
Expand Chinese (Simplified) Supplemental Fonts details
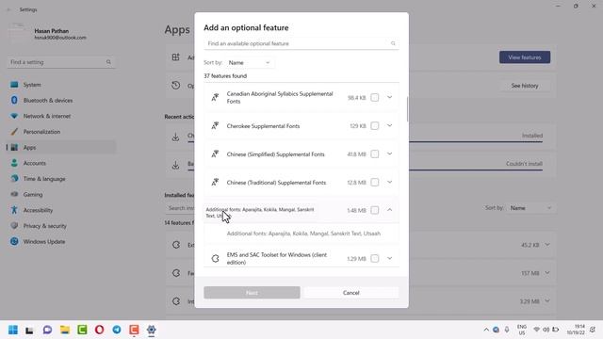[389, 153]
